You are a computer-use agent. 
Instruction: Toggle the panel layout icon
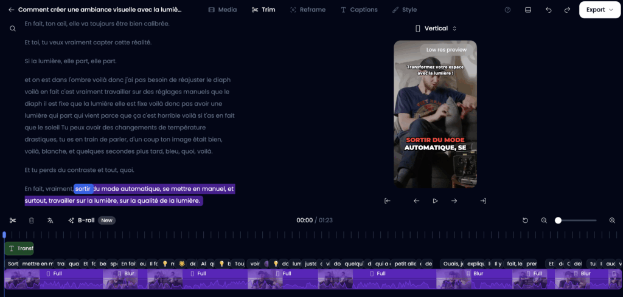pyautogui.click(x=528, y=10)
